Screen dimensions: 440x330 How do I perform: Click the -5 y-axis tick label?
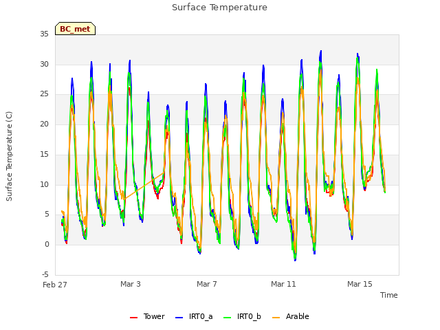coord(45,274)
